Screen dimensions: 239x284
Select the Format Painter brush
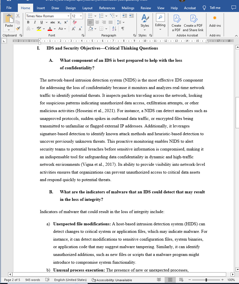pos(18,28)
